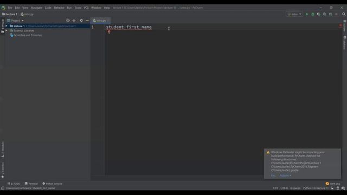
Task: Click the lecture 1 breadcrumb
Action: (10, 14)
